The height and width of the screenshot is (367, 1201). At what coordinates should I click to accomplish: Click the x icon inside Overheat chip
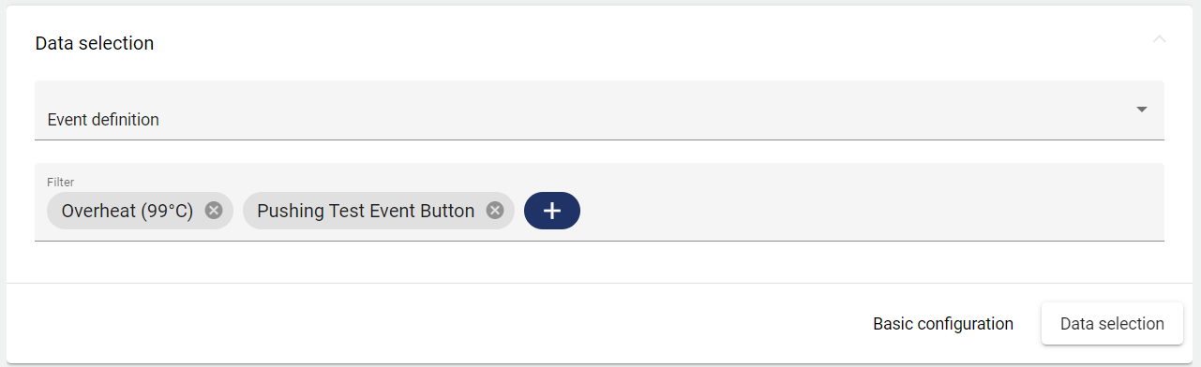click(x=214, y=211)
